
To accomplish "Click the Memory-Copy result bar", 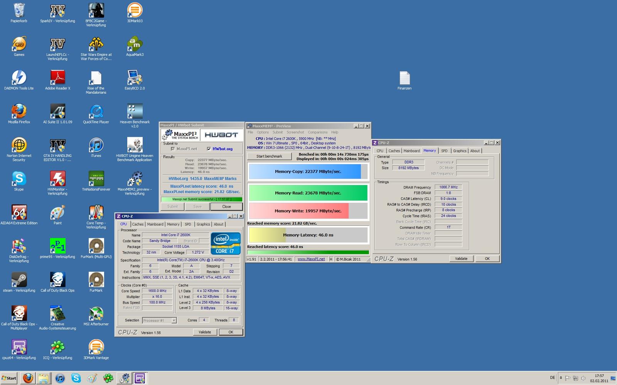I will tap(308, 171).
